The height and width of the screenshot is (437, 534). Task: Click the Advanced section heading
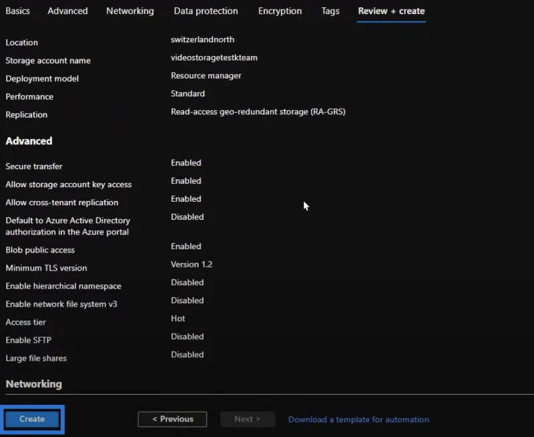29,141
